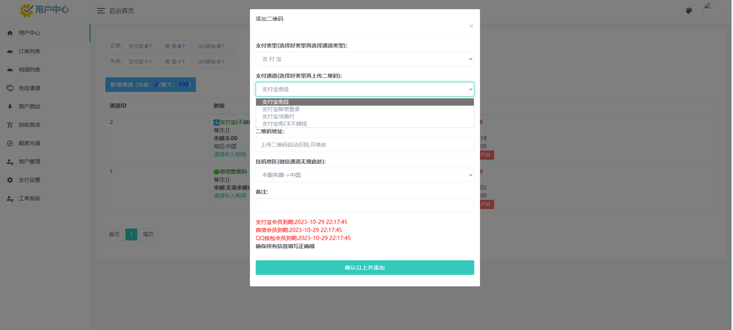Open the user avatar in the header
Viewport: 733px width, 330px height.
coord(712,11)
